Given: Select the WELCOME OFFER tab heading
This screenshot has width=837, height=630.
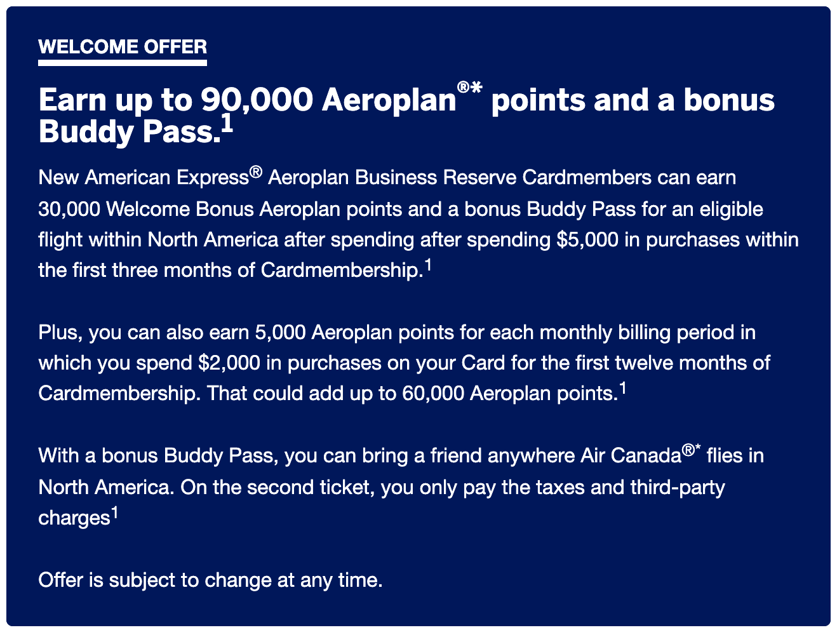Looking at the screenshot, I should pos(123,47).
